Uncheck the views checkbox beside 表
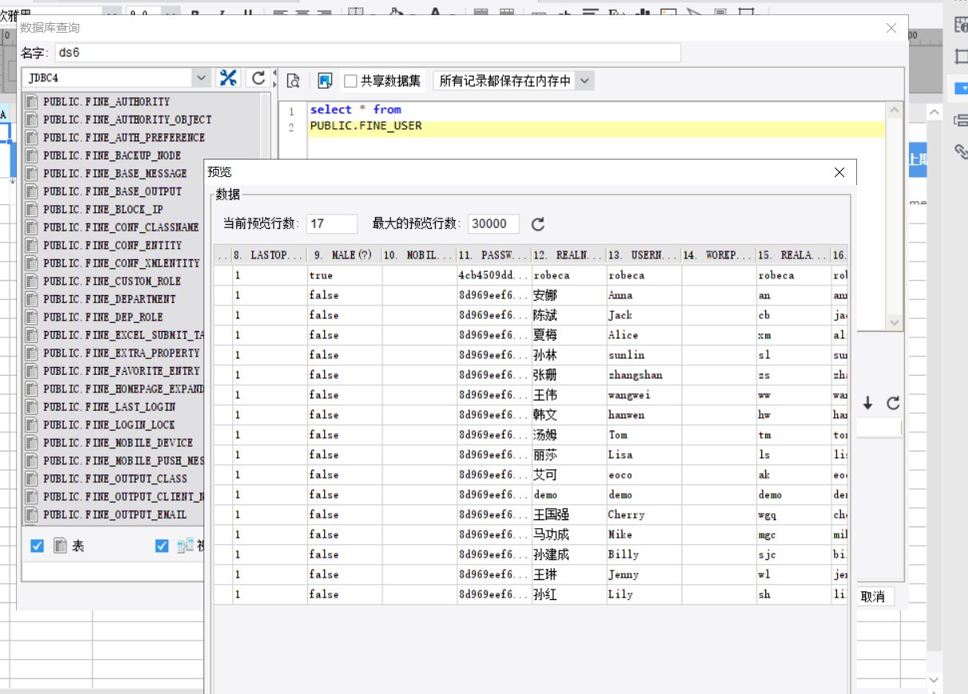 pyautogui.click(x=162, y=546)
